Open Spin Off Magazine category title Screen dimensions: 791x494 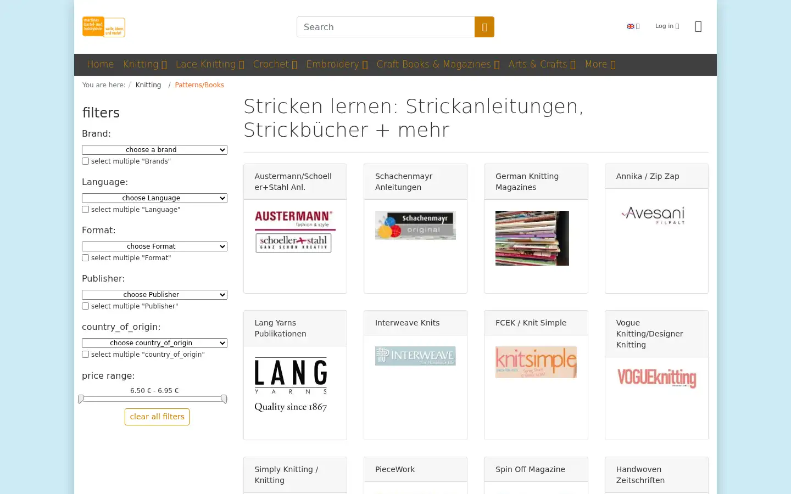click(x=530, y=469)
